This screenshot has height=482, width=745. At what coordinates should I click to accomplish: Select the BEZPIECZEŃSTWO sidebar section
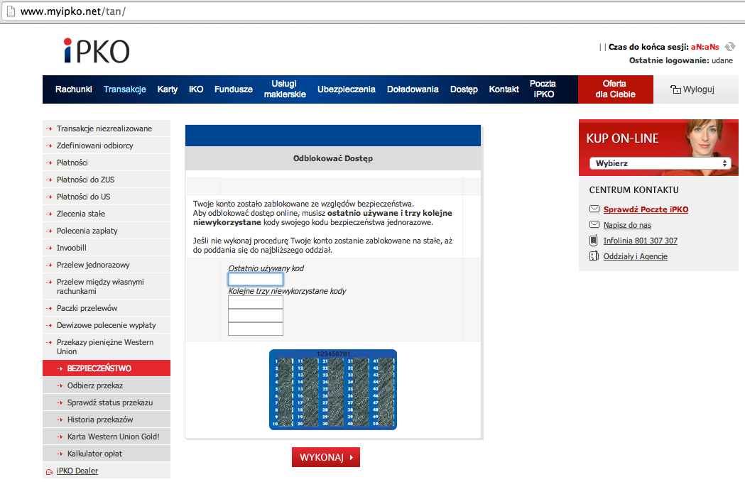point(107,368)
